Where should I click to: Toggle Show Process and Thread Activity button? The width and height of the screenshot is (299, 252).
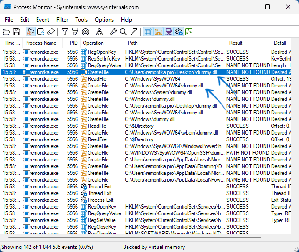(179, 32)
